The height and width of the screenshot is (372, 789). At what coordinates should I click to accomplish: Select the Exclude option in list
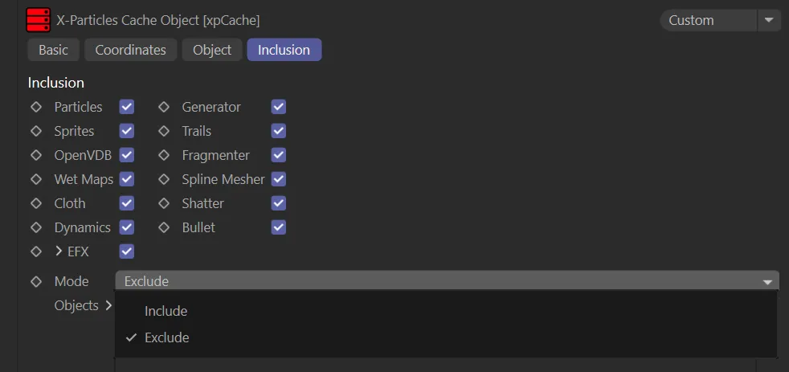(x=166, y=337)
